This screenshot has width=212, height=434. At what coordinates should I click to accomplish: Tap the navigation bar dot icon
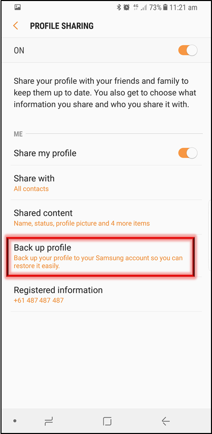pos(15,421)
